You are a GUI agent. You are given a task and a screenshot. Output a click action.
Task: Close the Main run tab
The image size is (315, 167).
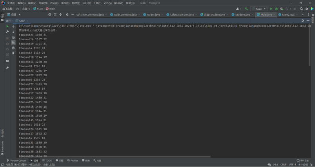click(27, 21)
